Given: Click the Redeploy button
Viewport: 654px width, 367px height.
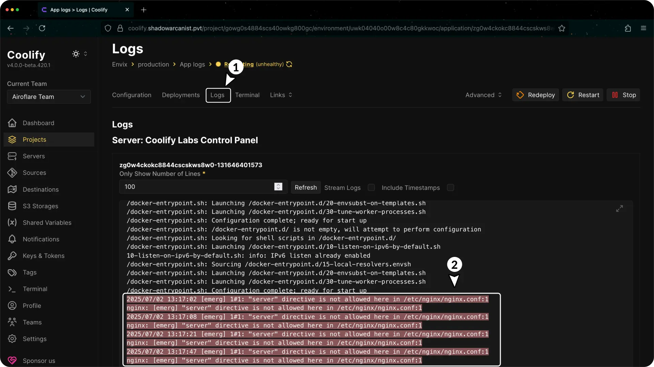Looking at the screenshot, I should coord(536,95).
